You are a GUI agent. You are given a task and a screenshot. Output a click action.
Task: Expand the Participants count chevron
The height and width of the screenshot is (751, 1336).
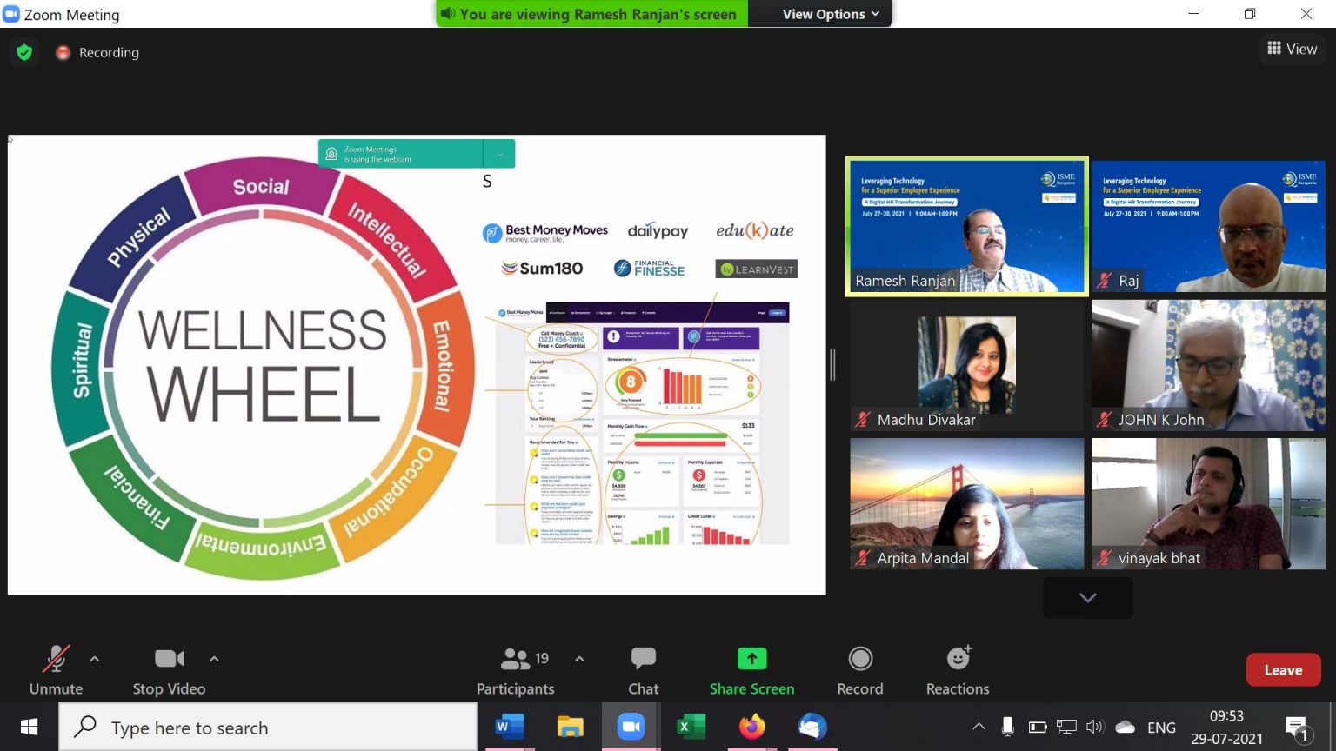click(x=579, y=659)
